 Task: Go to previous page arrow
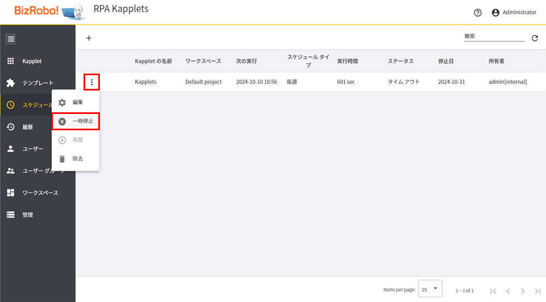click(508, 291)
